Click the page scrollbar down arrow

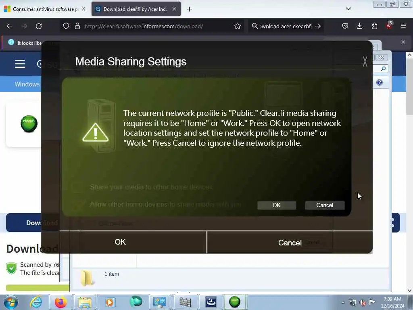[x=409, y=291]
